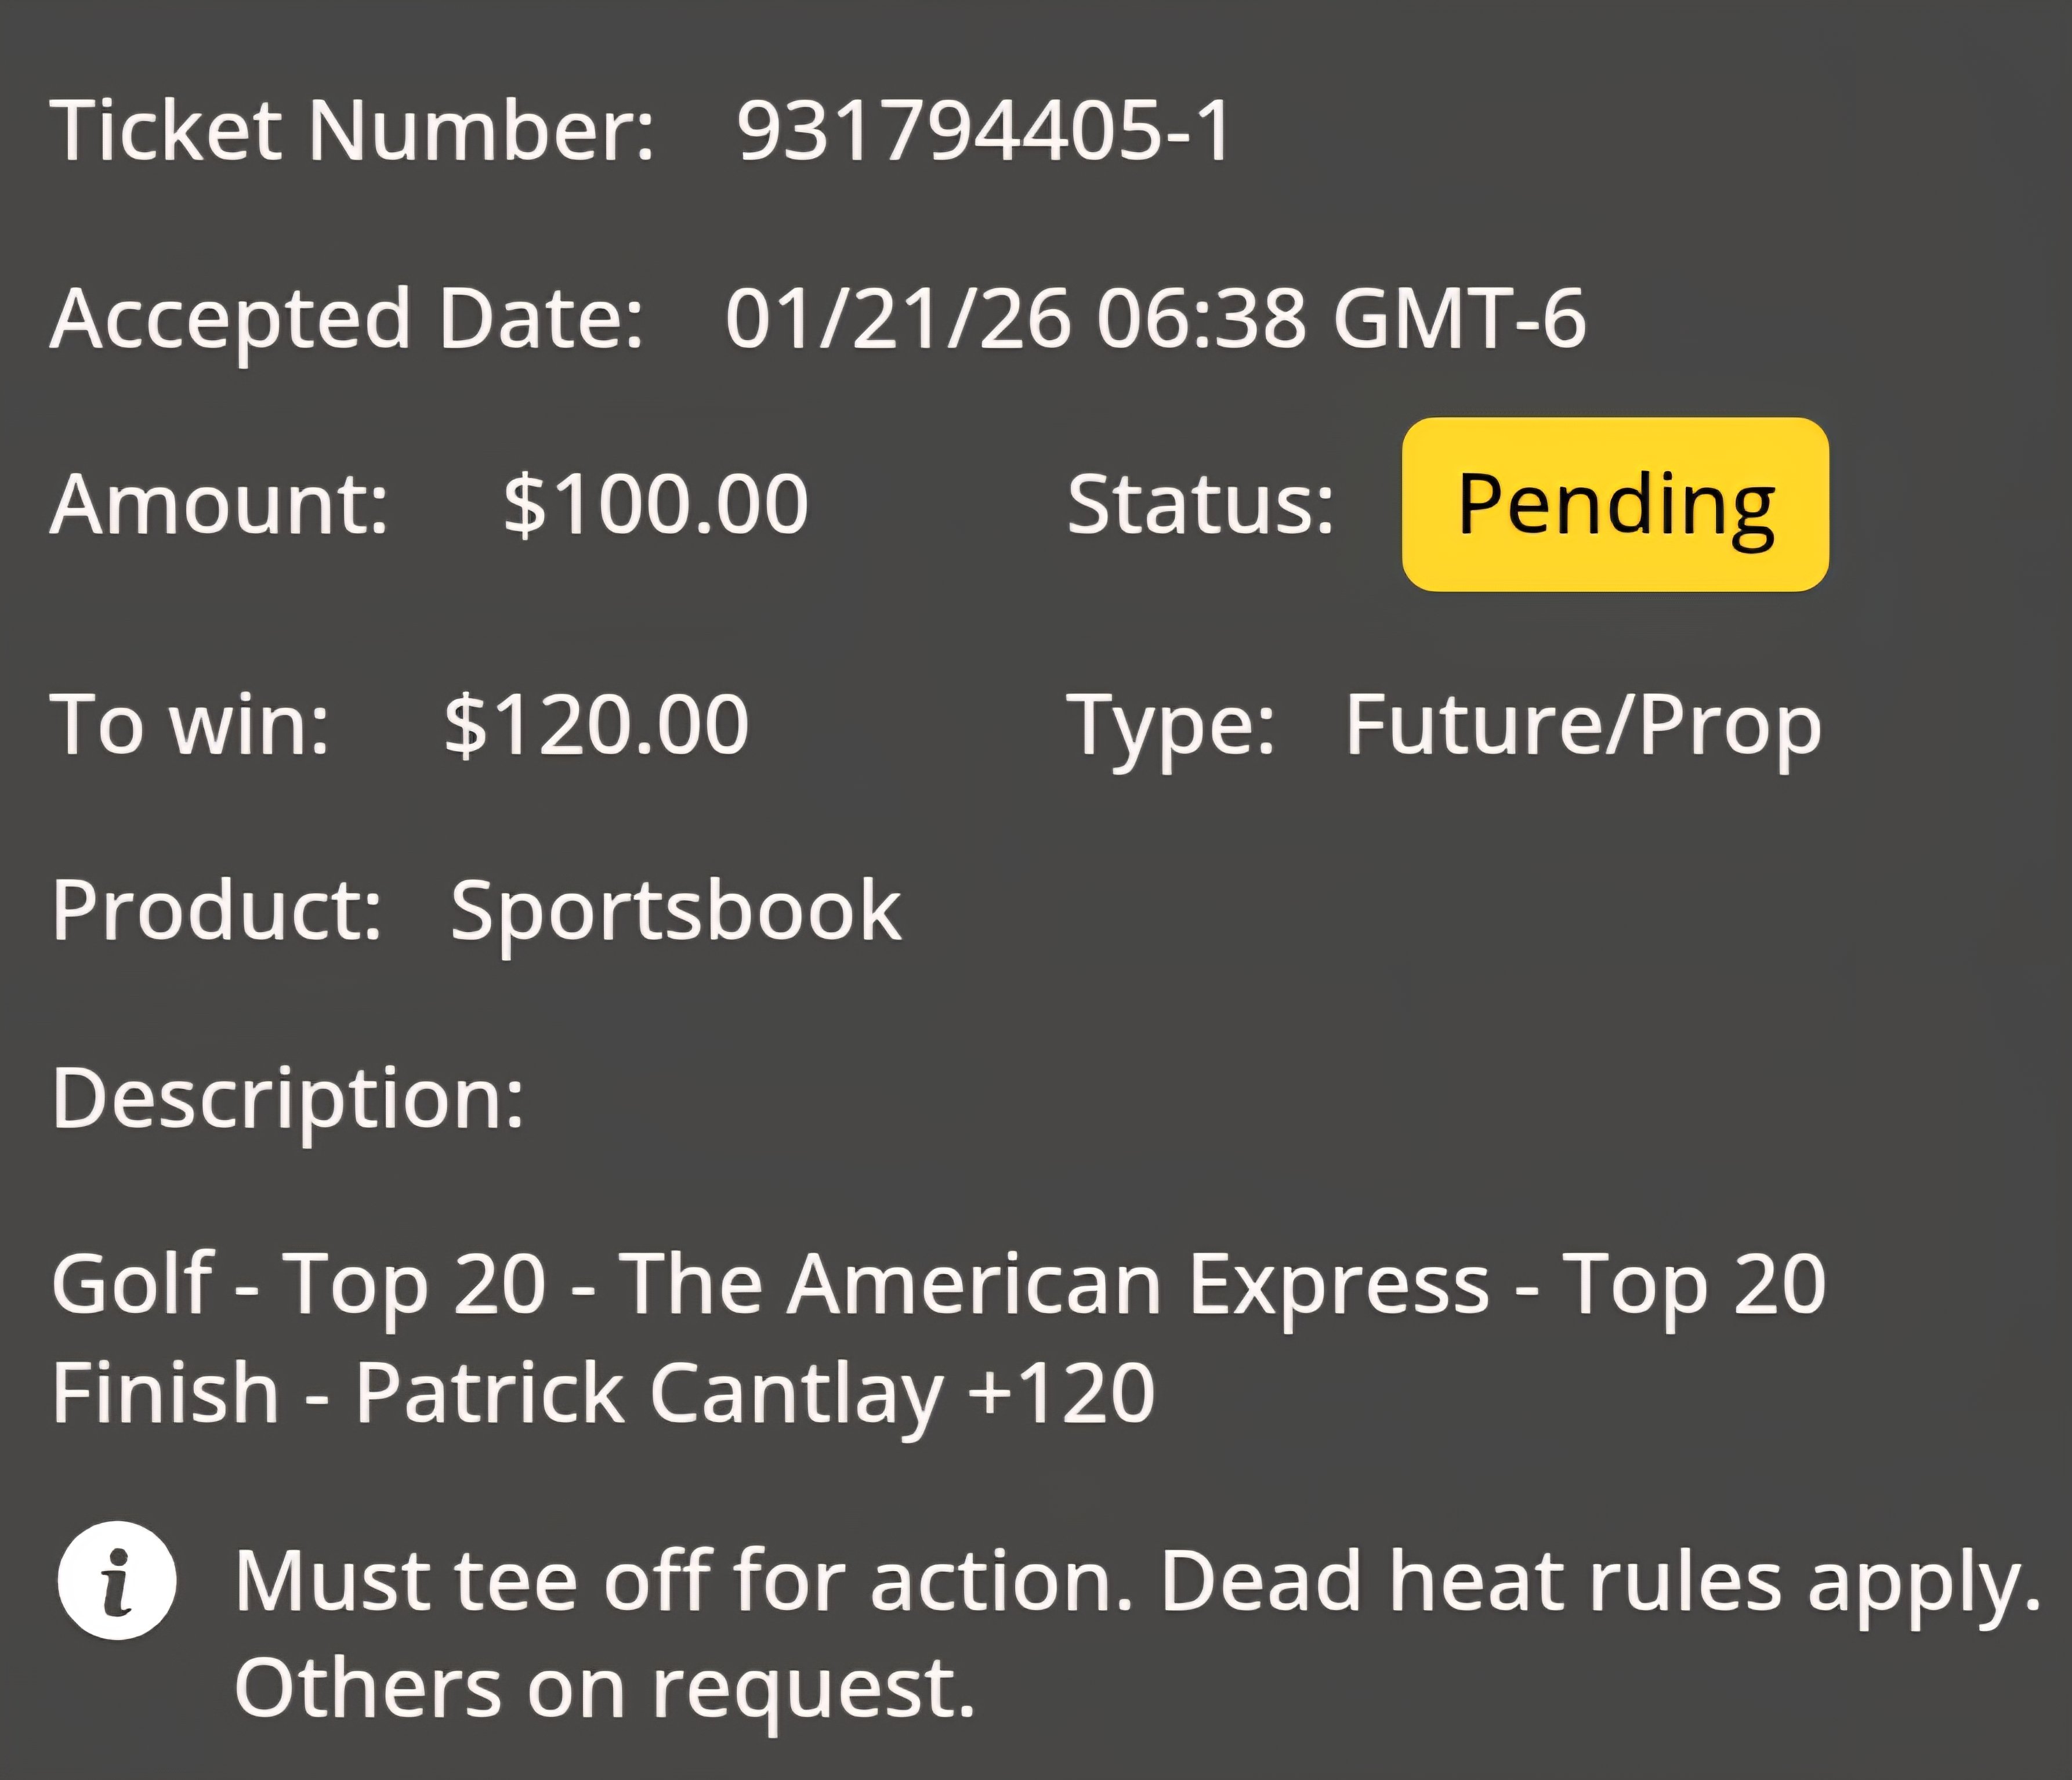Click the $120.00 to win value

click(x=596, y=724)
